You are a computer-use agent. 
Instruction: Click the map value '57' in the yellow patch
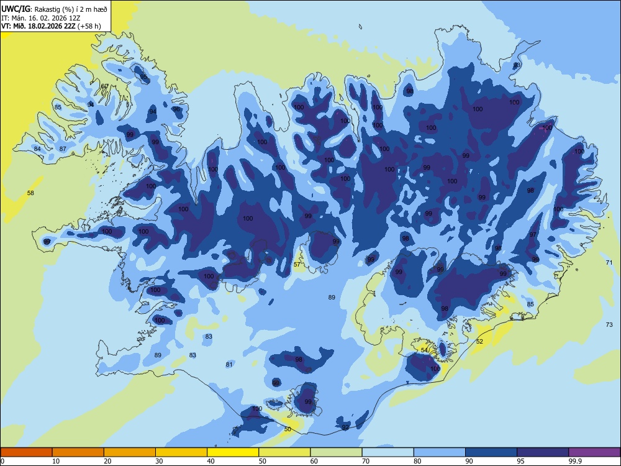pyautogui.click(x=297, y=264)
